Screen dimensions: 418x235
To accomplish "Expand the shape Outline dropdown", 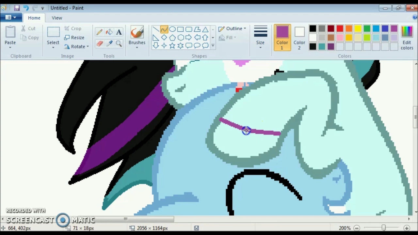I will tap(245, 29).
